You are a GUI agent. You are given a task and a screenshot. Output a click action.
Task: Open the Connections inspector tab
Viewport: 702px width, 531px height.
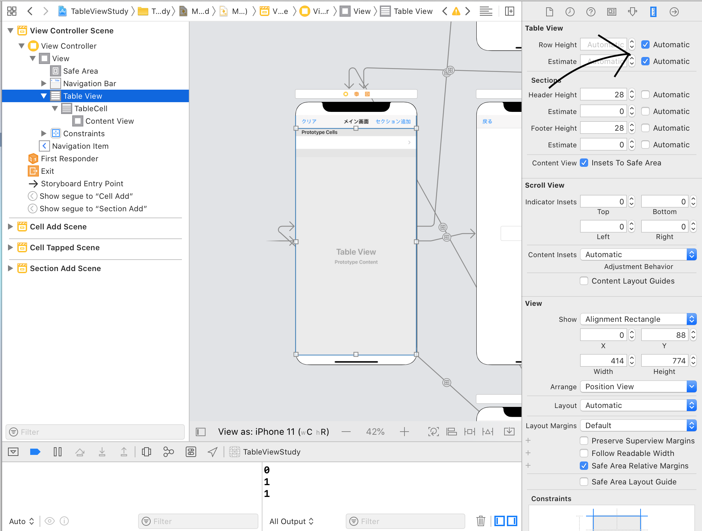point(674,12)
